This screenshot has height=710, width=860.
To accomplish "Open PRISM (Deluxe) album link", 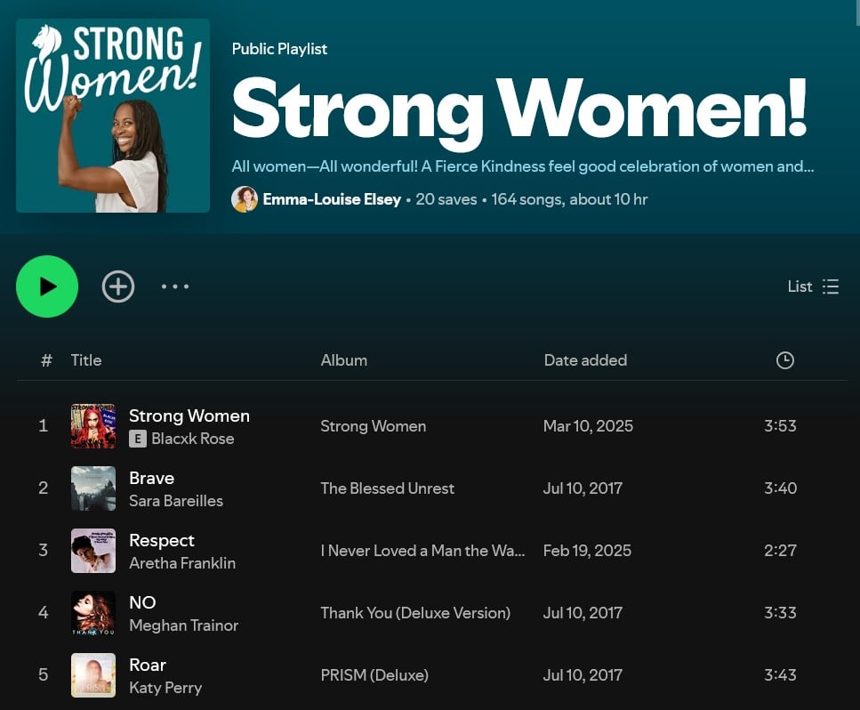I will [374, 675].
